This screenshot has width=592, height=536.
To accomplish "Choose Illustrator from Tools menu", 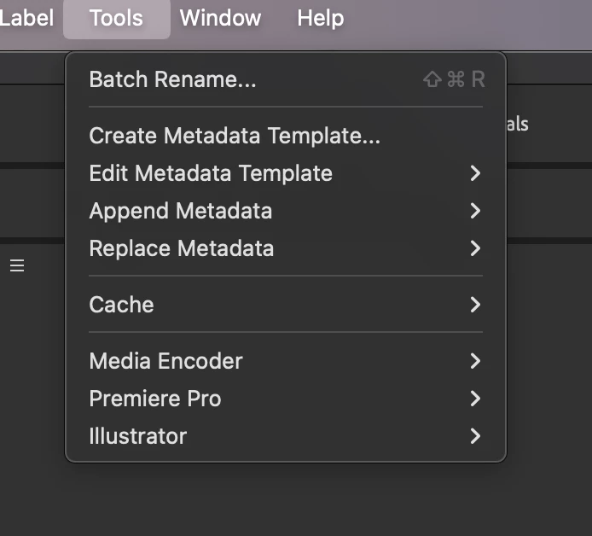I will pyautogui.click(x=138, y=436).
